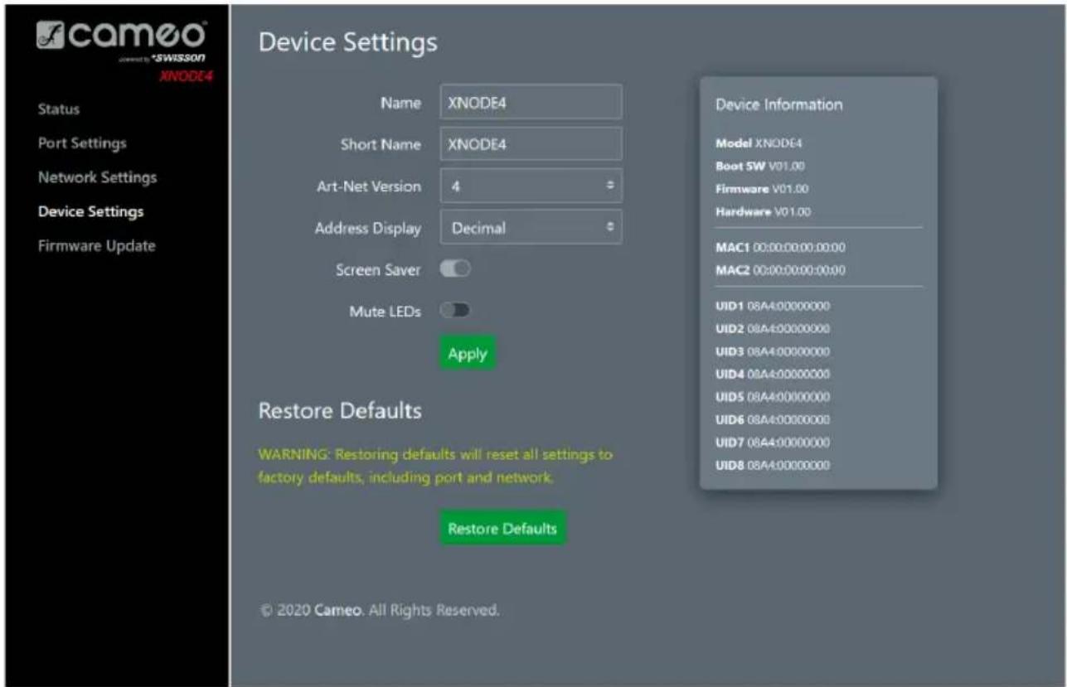Click the UID7 value row
Viewport: 1067px width, 687px height.
click(773, 443)
